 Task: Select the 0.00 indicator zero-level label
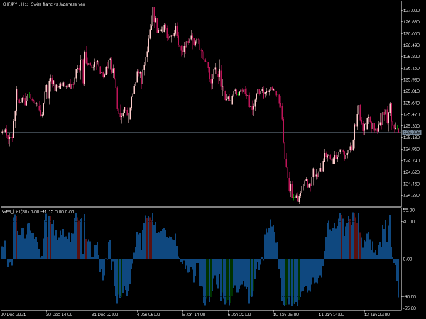tap(409, 259)
